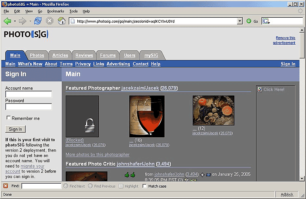Viewport: 306px width, 199px height.
Task: Open the Forward button history dropdown arrow
Action: [x=30, y=21]
